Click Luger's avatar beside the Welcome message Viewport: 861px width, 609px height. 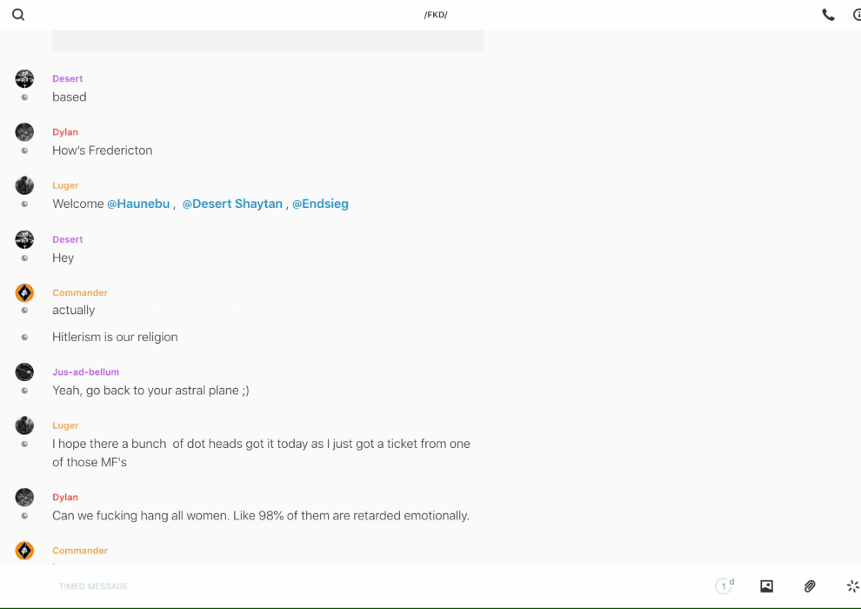pyautogui.click(x=24, y=185)
